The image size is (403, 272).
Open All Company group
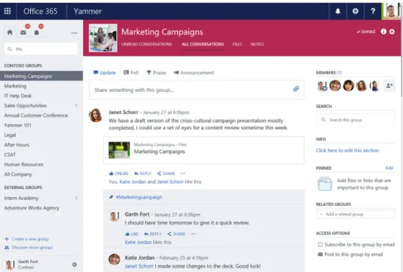point(18,174)
